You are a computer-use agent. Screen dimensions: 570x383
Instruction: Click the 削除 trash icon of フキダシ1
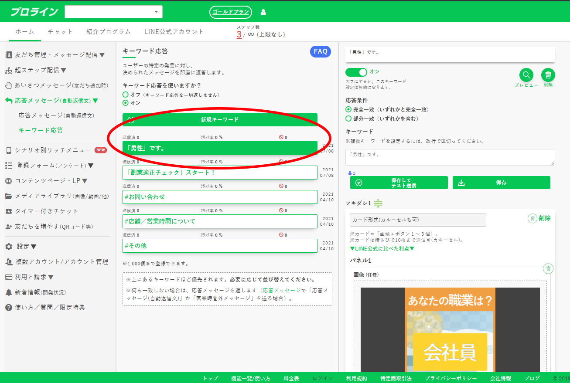532,218
